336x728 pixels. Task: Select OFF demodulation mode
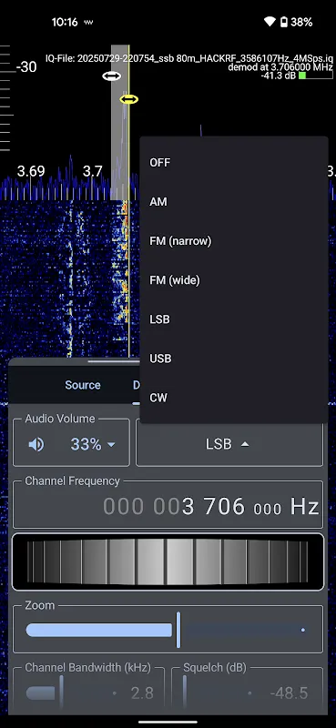[234, 163]
